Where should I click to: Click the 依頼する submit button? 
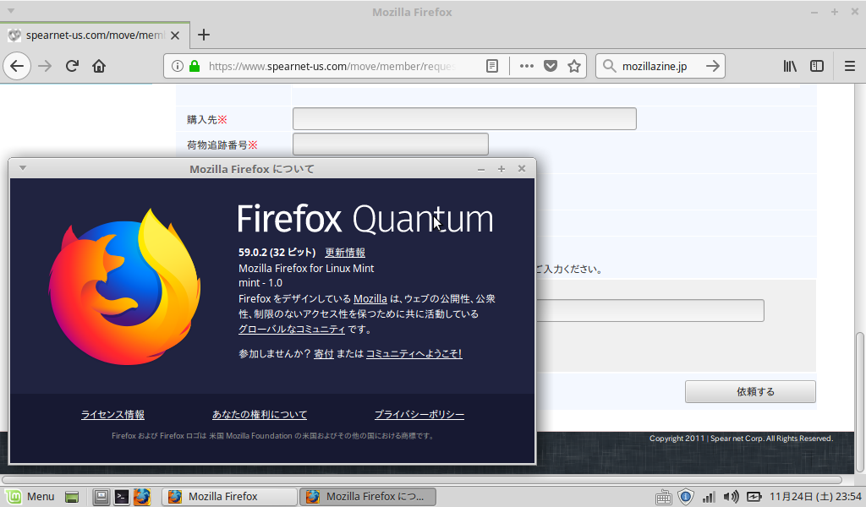pyautogui.click(x=750, y=392)
